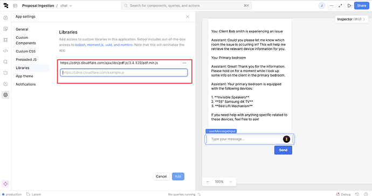Click the pdf.min.js library URL text
372x196 pixels.
pyautogui.click(x=109, y=63)
